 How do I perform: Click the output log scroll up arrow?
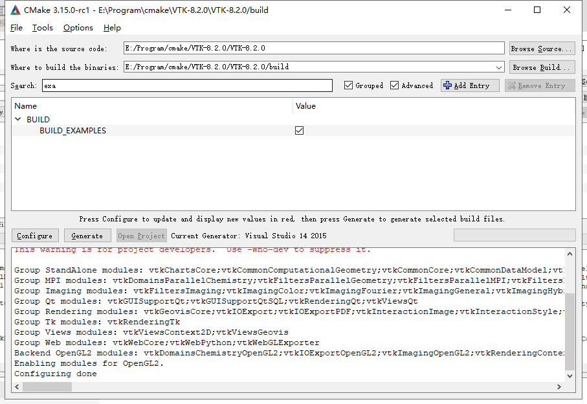[570, 254]
